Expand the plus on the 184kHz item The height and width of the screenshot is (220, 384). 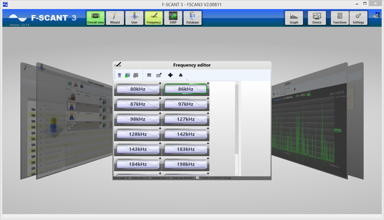tap(160, 158)
